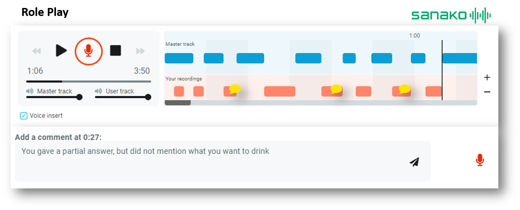Toggle the Voice insert checkbox

coord(24,116)
